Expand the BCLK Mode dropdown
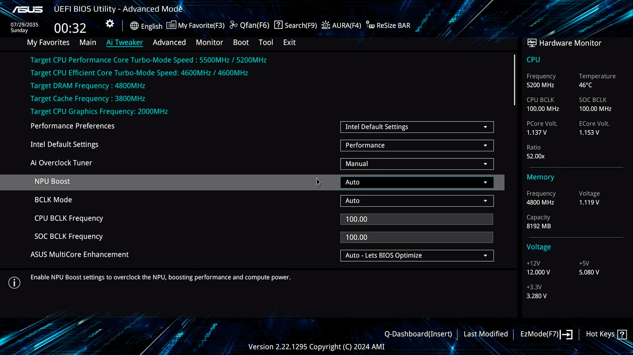 tap(417, 201)
